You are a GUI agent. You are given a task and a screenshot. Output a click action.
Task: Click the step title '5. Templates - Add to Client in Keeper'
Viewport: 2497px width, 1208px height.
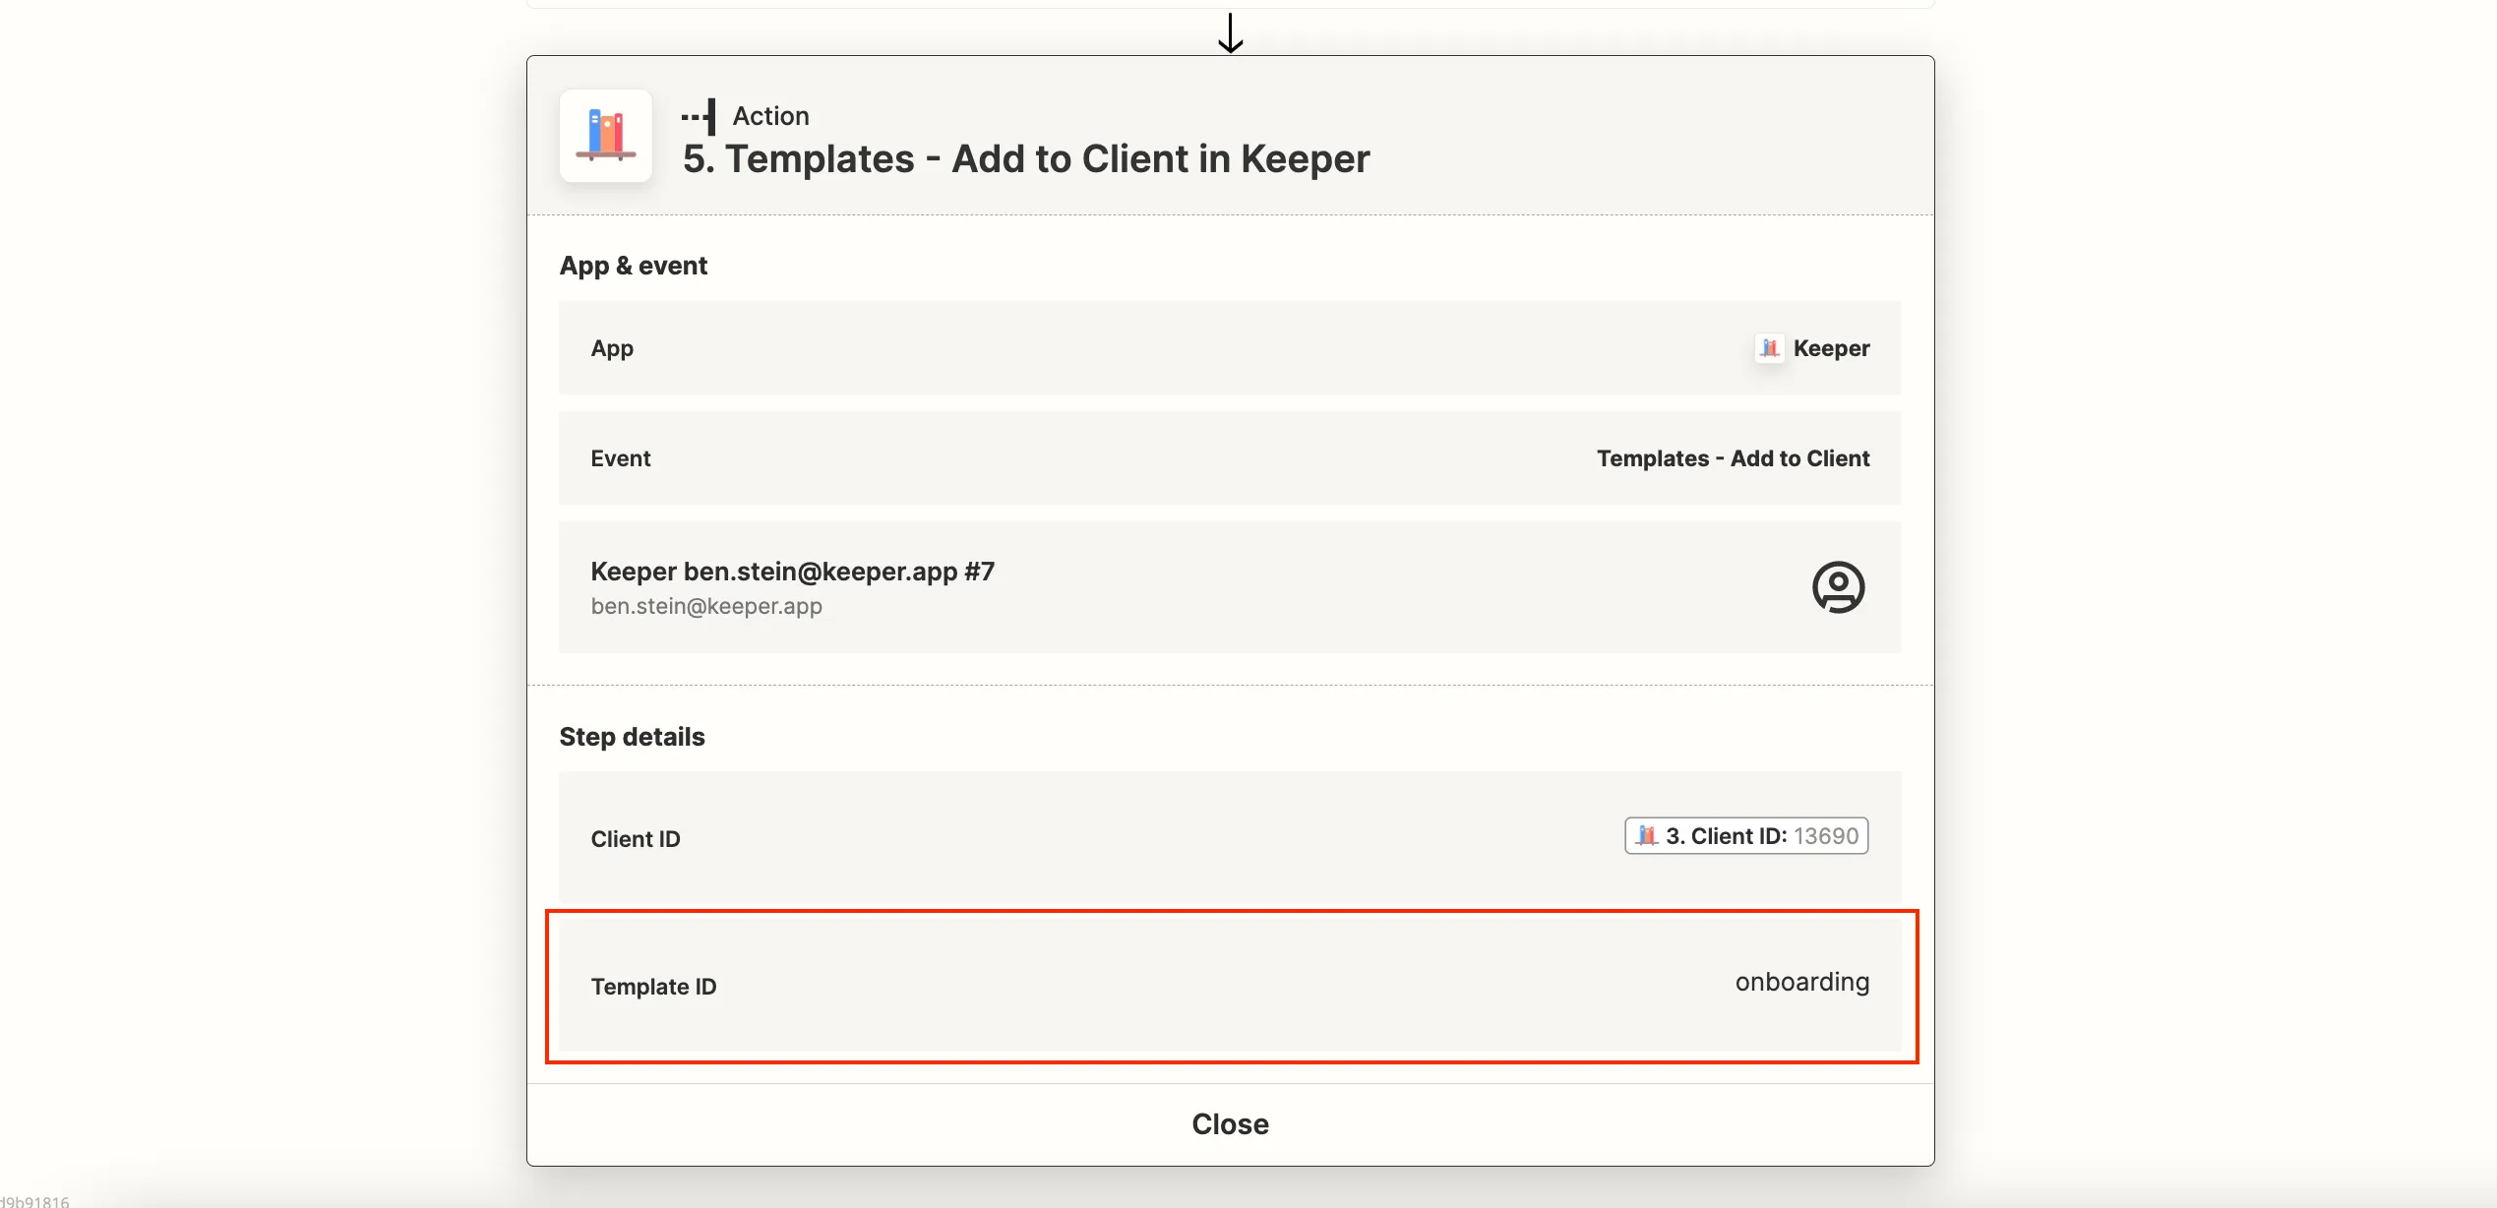click(1026, 158)
